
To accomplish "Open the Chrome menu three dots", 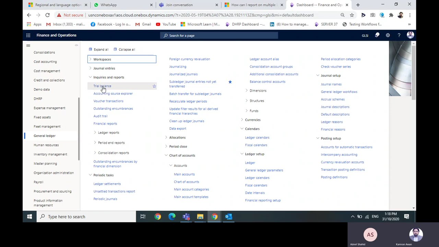I will click(x=410, y=15).
